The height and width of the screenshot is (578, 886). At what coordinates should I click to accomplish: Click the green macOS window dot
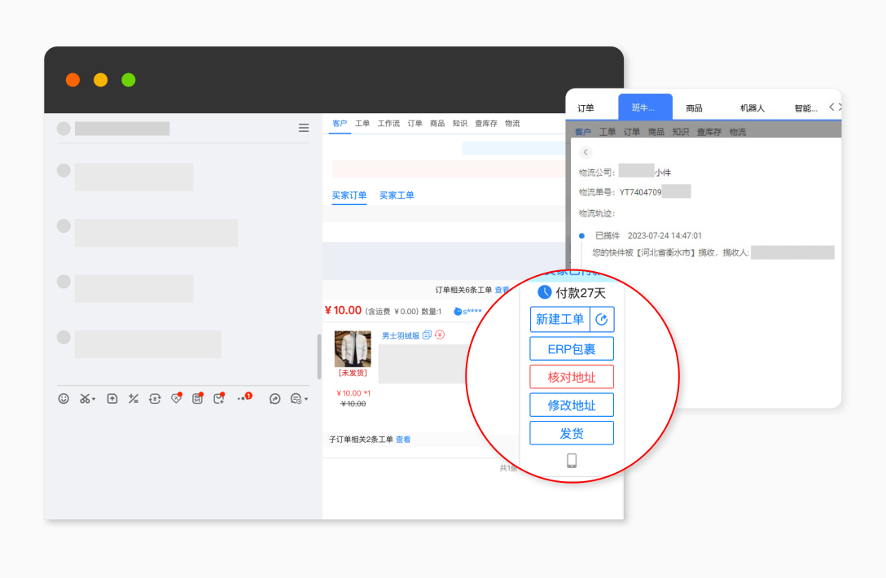tap(129, 81)
